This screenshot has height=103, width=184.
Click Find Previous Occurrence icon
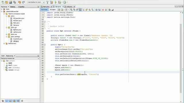pyautogui.click(x=74, y=10)
